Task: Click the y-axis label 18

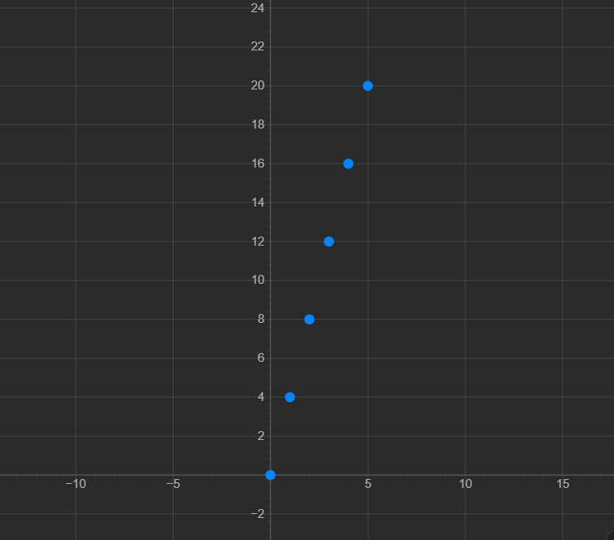Action: [x=257, y=124]
